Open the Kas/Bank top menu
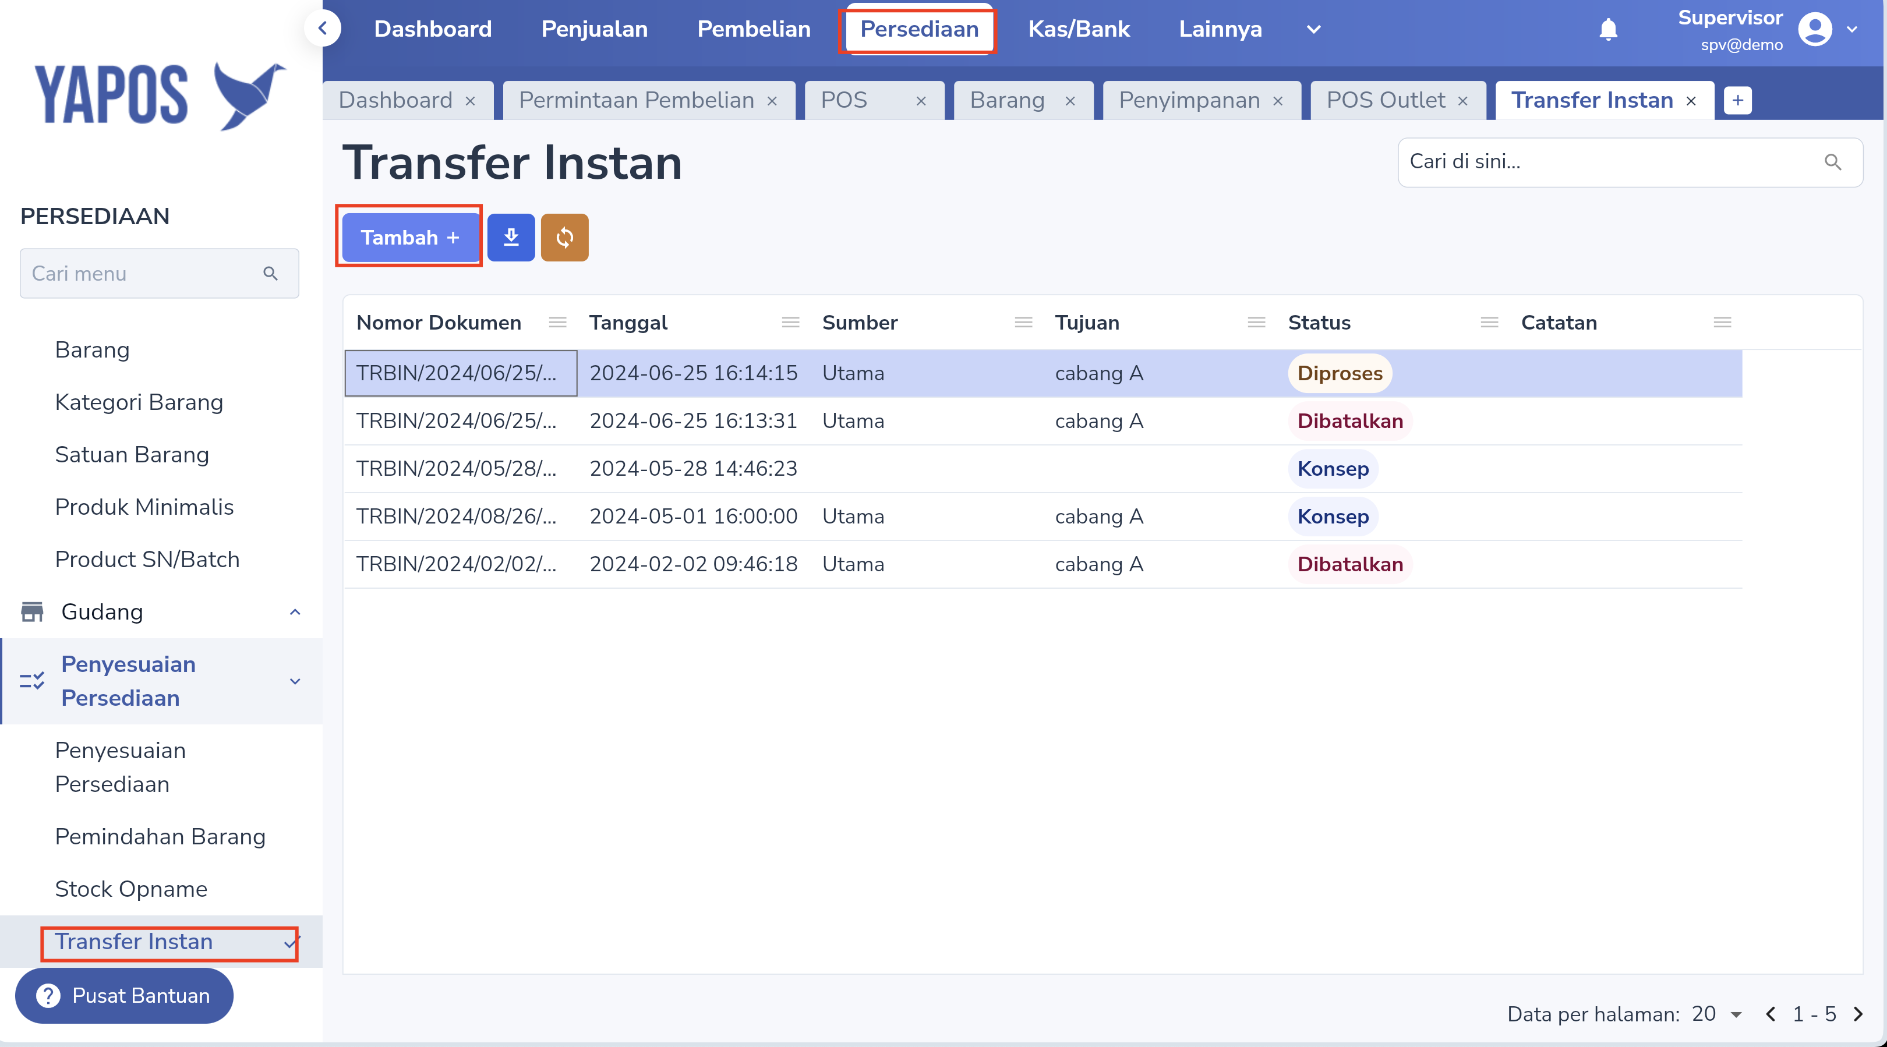The image size is (1887, 1047). (x=1078, y=29)
